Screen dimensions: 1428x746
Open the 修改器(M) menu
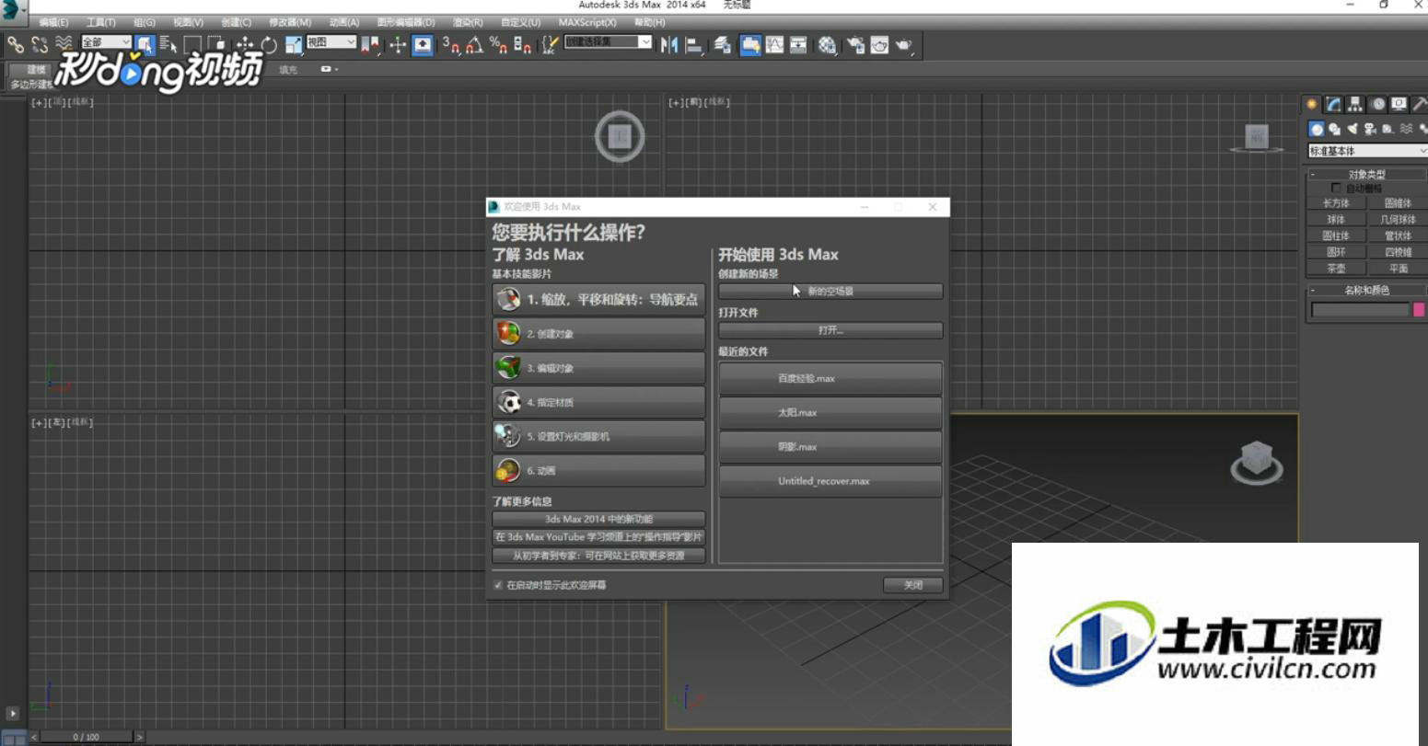[290, 22]
